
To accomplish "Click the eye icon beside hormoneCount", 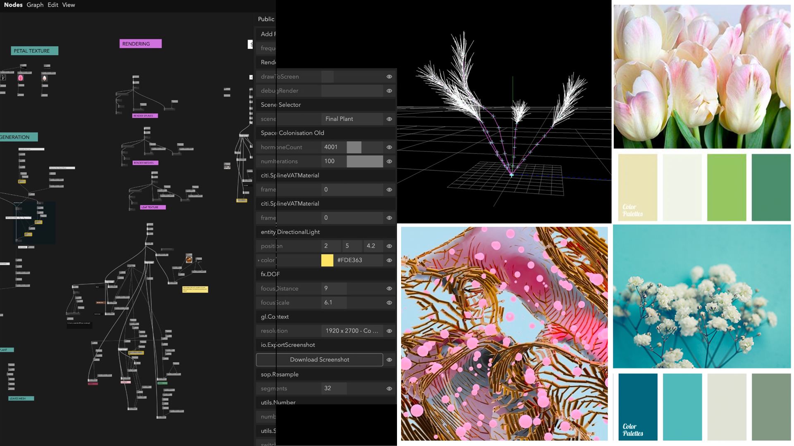I will [389, 147].
